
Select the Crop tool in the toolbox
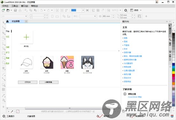[4, 33]
